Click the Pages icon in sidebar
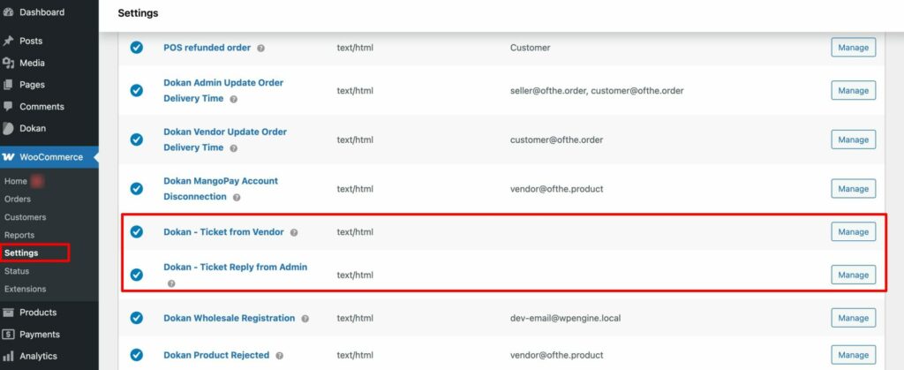The height and width of the screenshot is (370, 904). [x=9, y=85]
